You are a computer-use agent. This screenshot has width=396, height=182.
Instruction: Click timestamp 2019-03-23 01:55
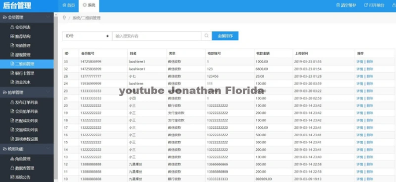307,62
